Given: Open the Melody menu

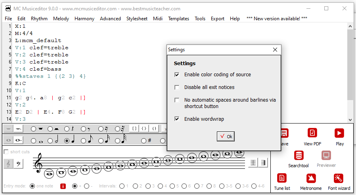Looking at the screenshot, I should point(61,19).
